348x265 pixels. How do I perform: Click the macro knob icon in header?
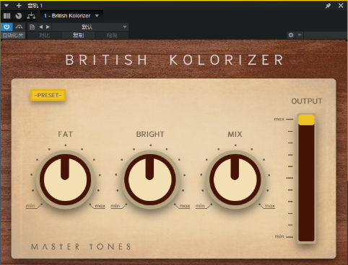click(x=19, y=16)
